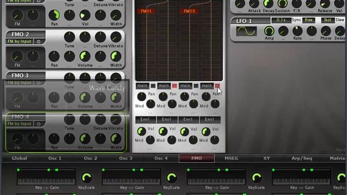
Task: Click the LFO 1 Slew 'fast' selector
Action: (327, 20)
